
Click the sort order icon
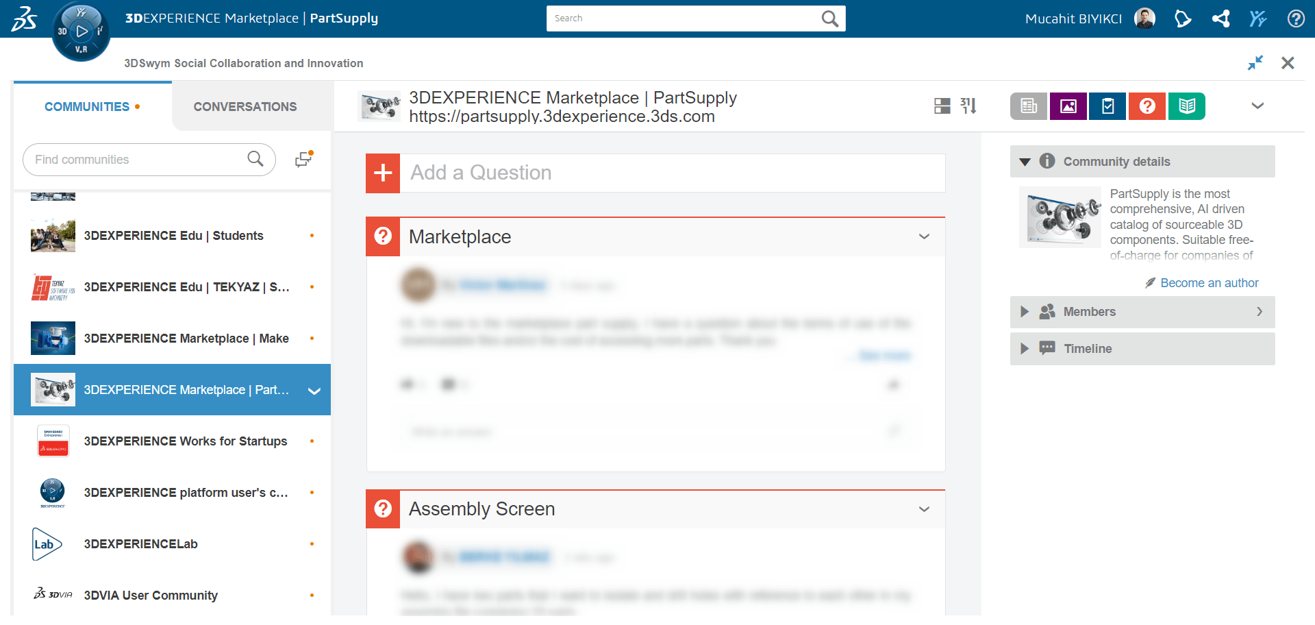pos(968,106)
